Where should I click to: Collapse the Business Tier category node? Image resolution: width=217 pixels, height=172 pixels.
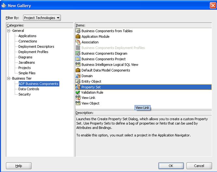(x=9, y=79)
